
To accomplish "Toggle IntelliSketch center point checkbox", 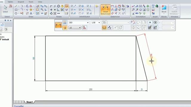I will click(x=80, y=6).
